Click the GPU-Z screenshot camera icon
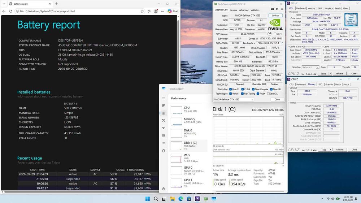Image resolution: width=361 pixels, height=203 pixels. tap(272, 9)
